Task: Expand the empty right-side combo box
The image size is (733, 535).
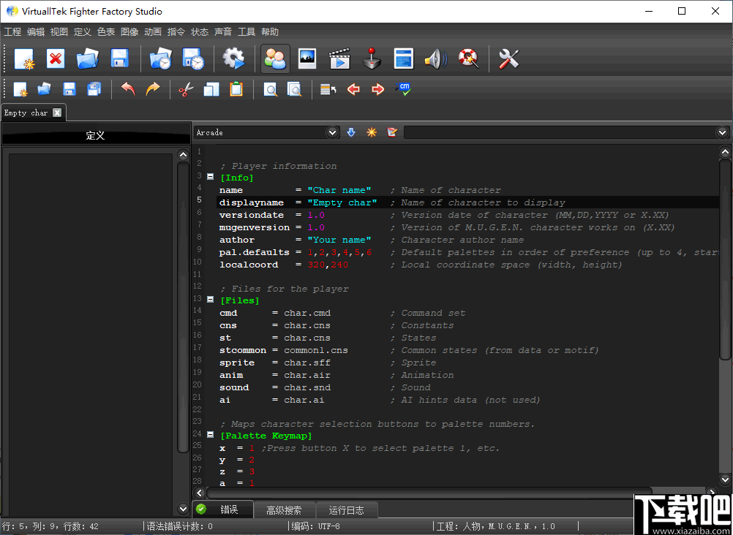Action: click(723, 132)
